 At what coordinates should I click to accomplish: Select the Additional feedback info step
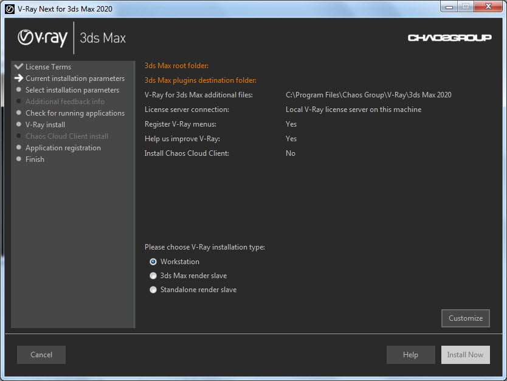[65, 102]
